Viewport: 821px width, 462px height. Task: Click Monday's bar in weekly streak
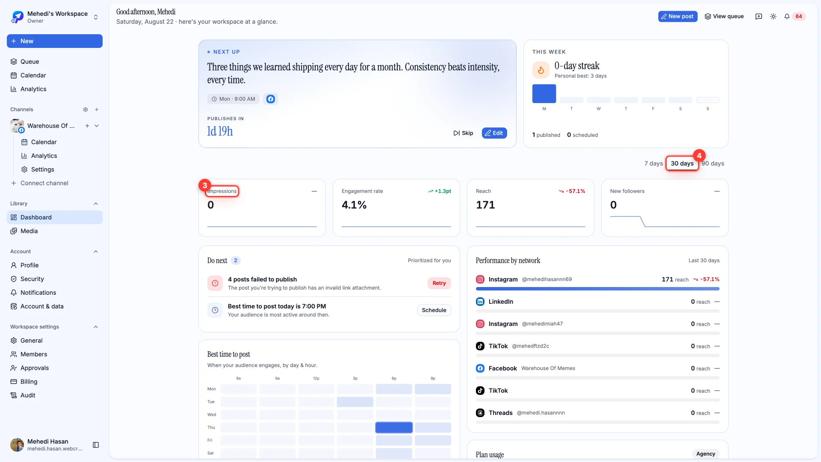pos(544,94)
